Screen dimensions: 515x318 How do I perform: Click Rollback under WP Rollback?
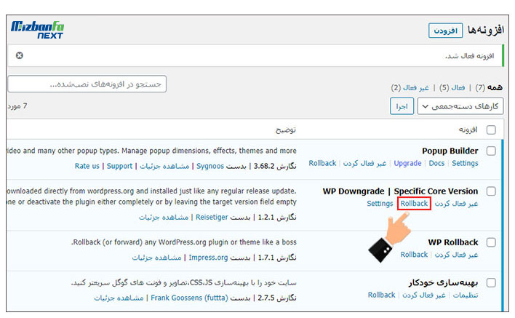coord(414,255)
